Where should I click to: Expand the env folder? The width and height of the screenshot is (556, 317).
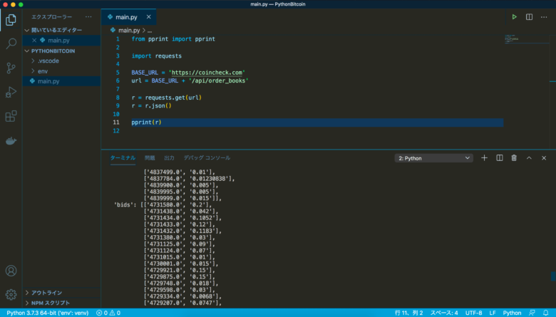43,71
